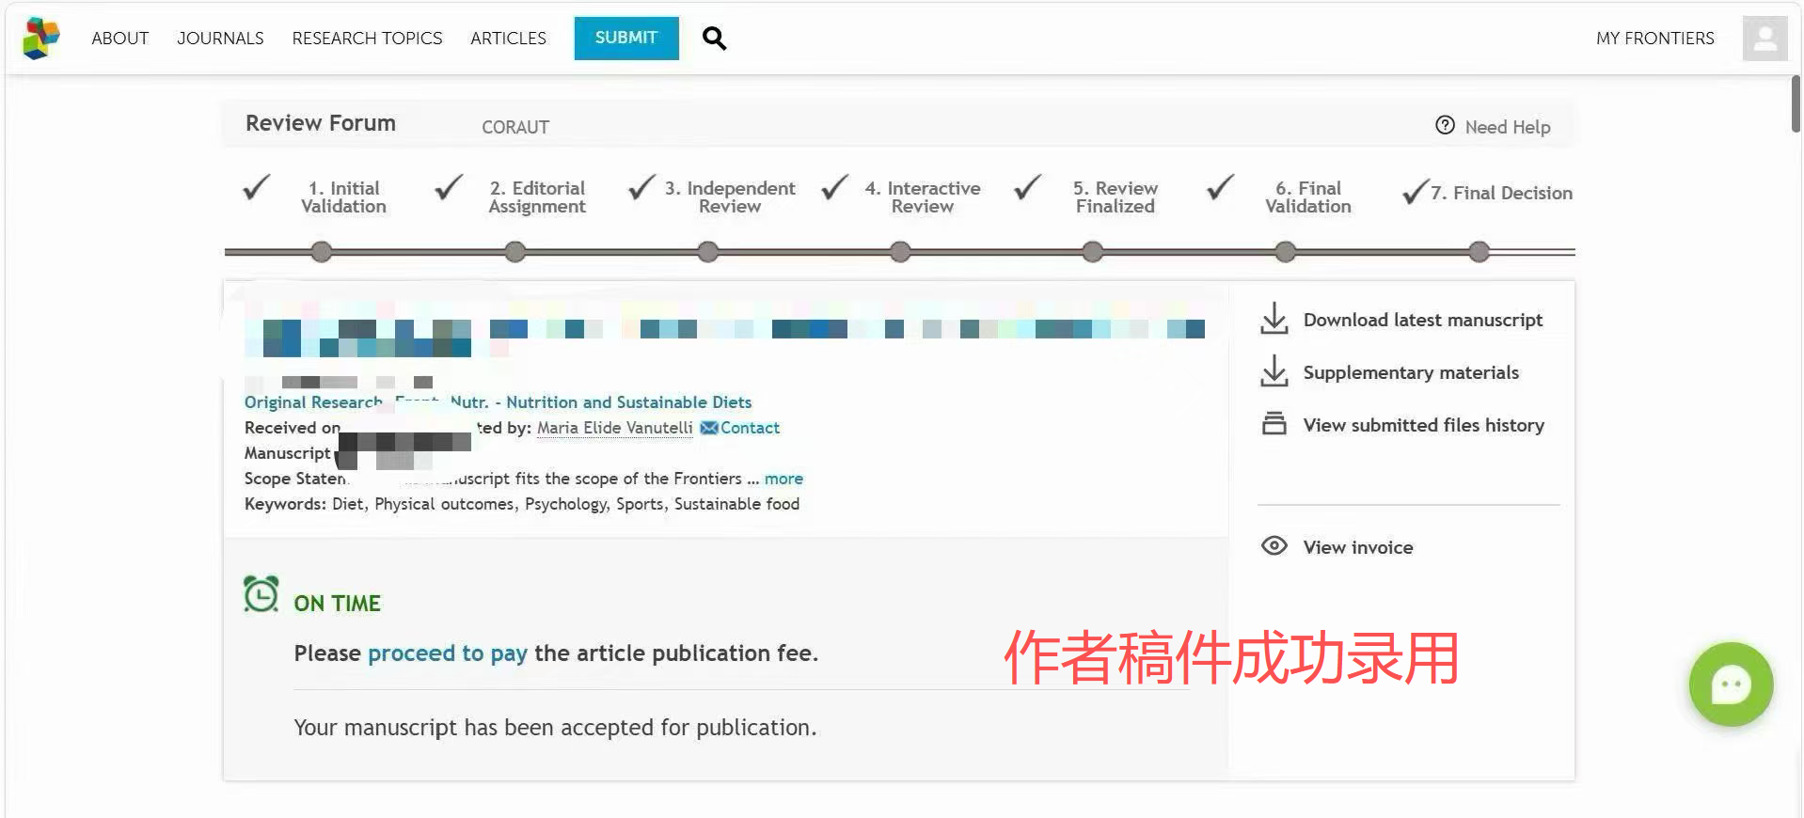The image size is (1804, 818).
Task: Click checkmark beside Independent Review
Action: click(641, 187)
